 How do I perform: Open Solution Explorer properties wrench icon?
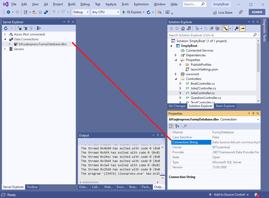coord(236,28)
